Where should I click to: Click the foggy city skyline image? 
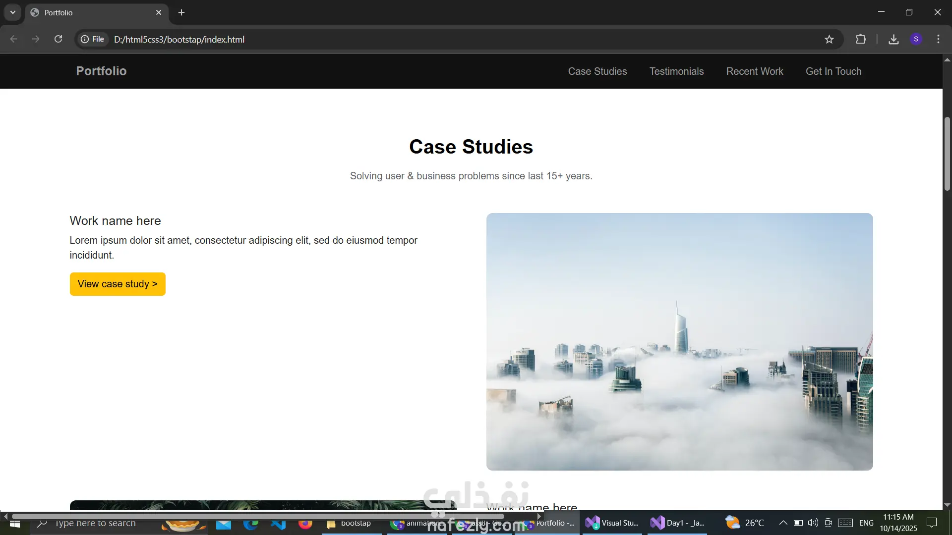(679, 342)
